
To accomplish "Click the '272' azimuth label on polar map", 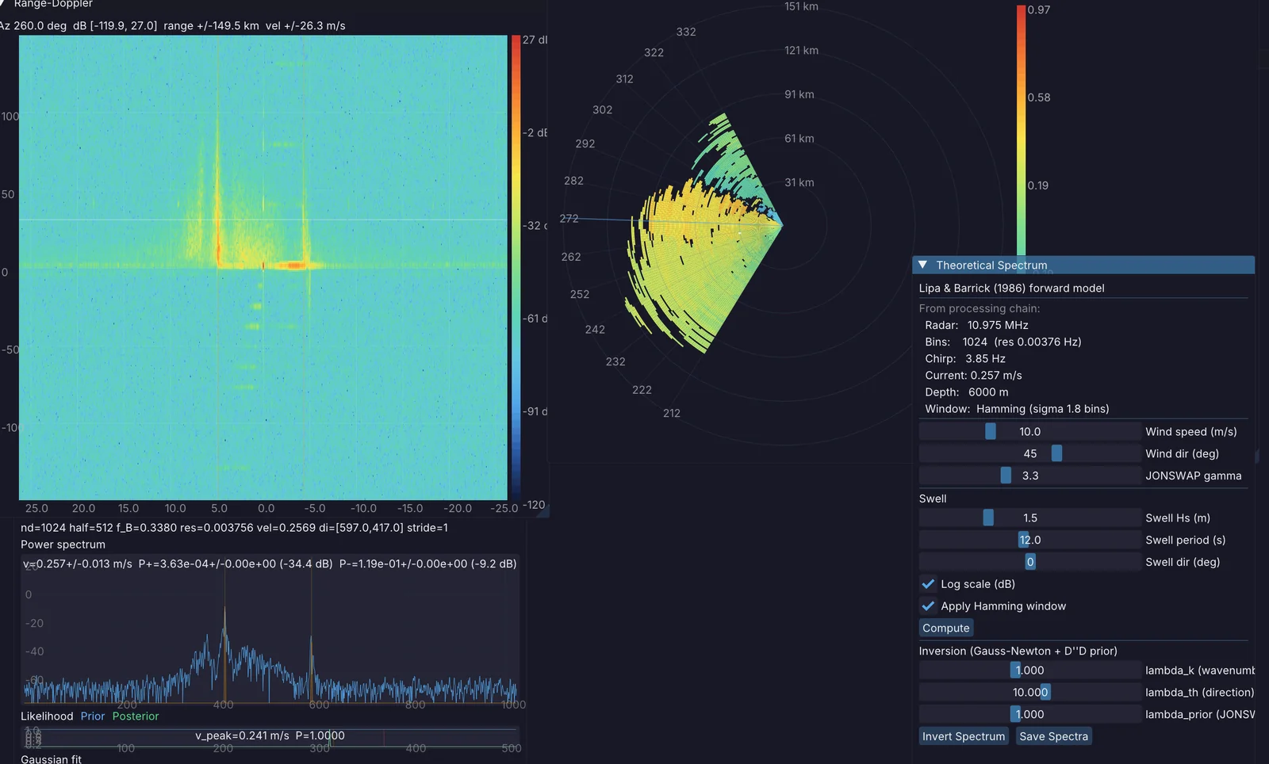I will (x=569, y=219).
